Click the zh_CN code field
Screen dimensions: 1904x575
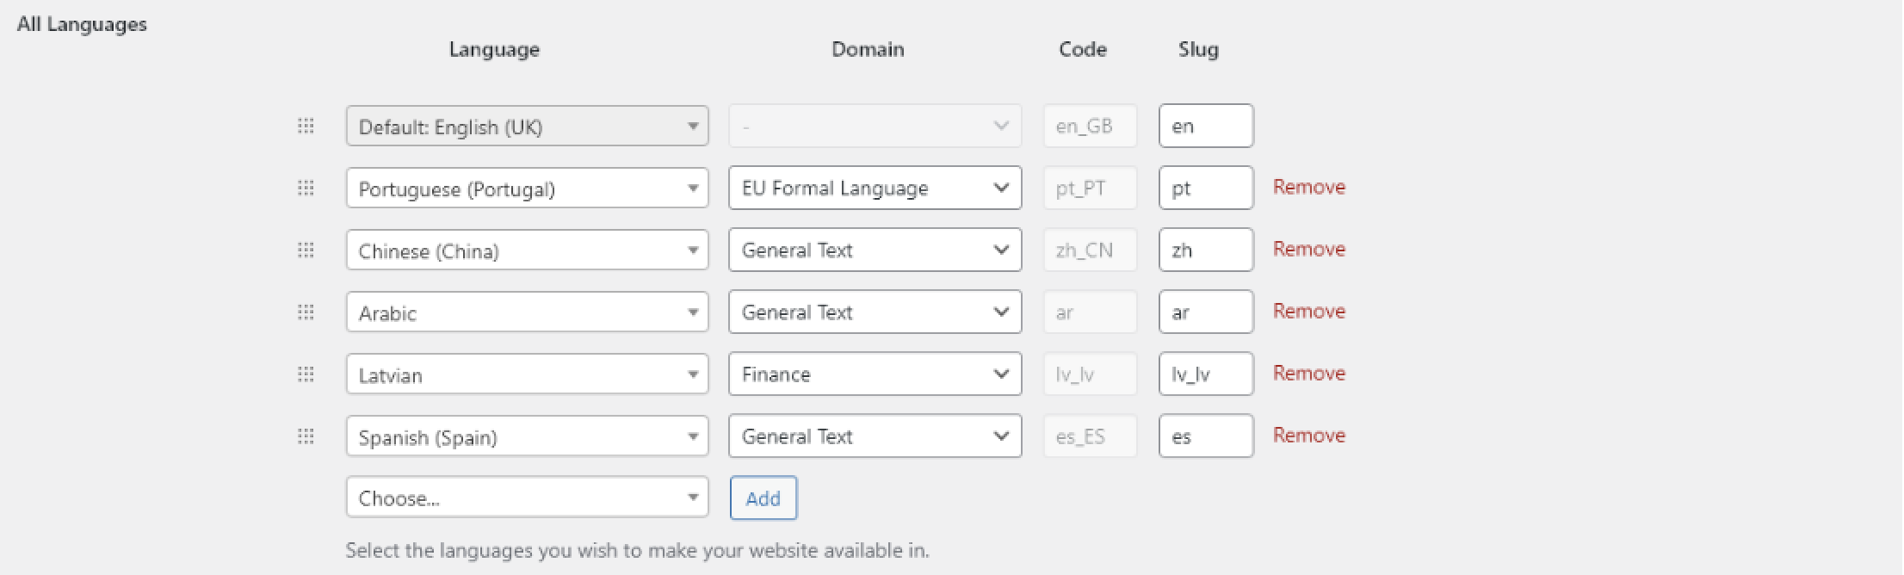tap(1091, 250)
